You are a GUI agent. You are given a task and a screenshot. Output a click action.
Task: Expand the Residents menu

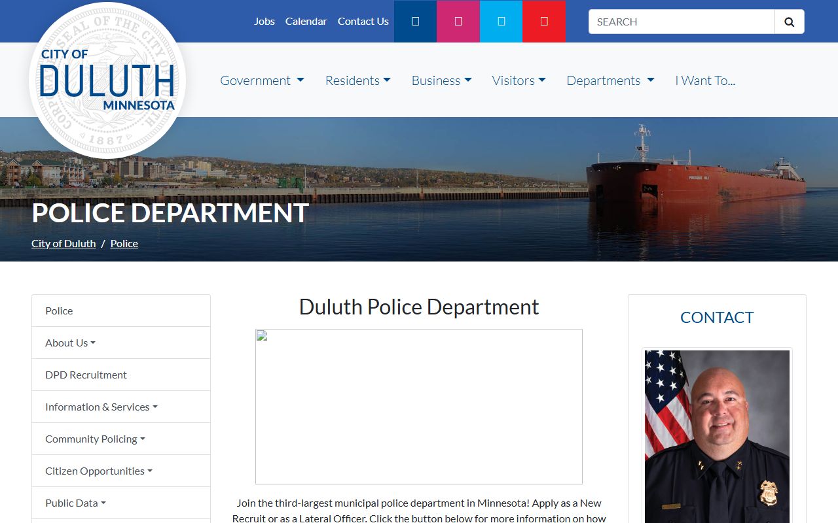[x=358, y=80]
